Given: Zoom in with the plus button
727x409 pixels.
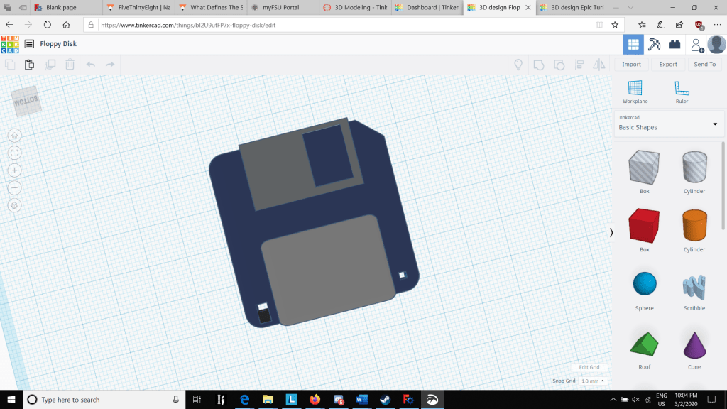Looking at the screenshot, I should 15,170.
